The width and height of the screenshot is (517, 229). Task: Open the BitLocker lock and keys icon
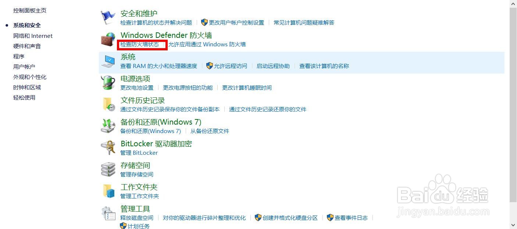pos(108,147)
